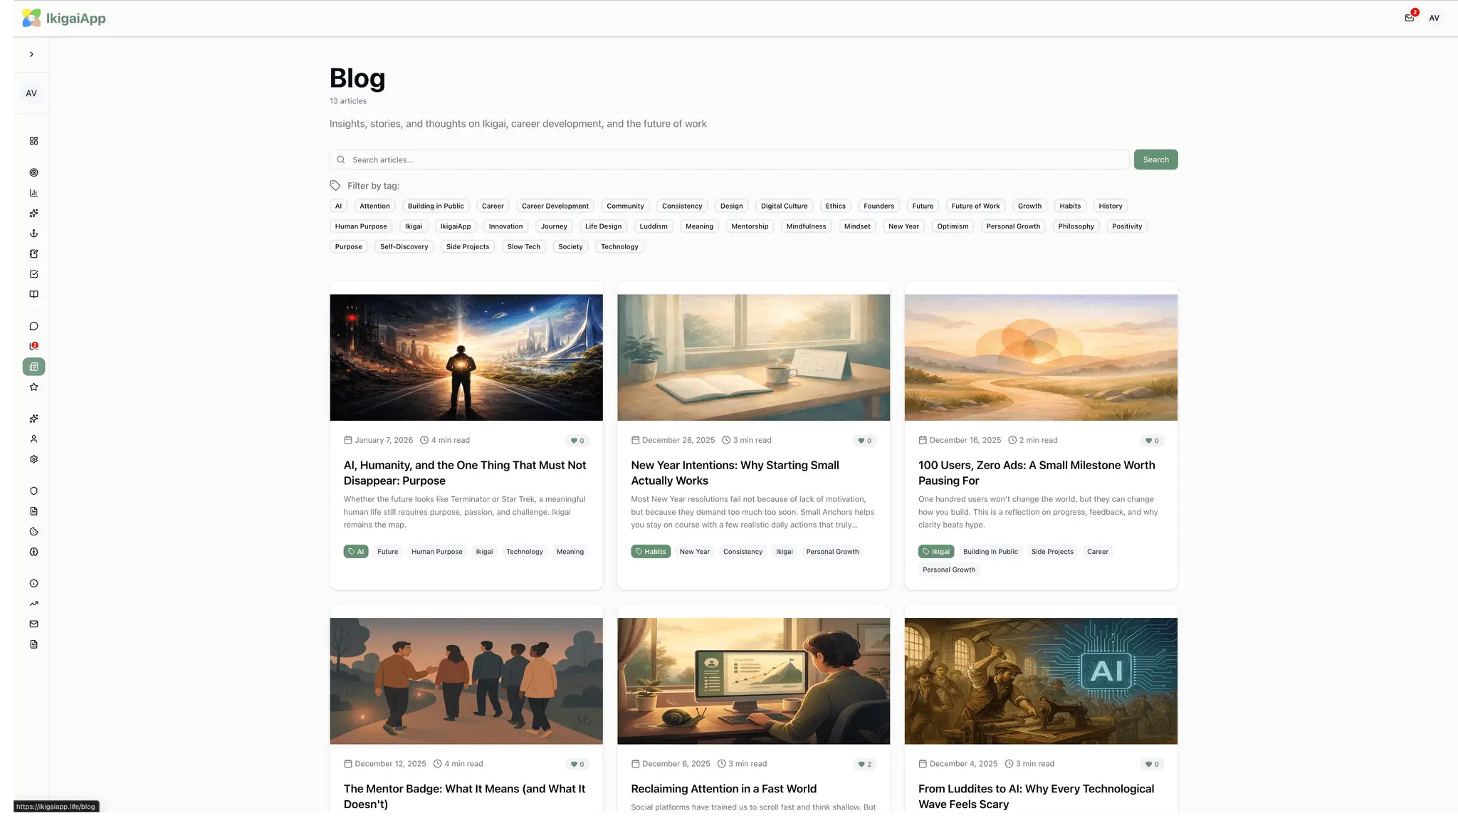Click the sparkles icon just above the anchor

[33, 213]
